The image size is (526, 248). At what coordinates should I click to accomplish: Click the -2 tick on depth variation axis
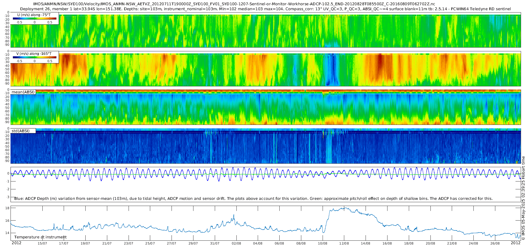tap(8, 189)
